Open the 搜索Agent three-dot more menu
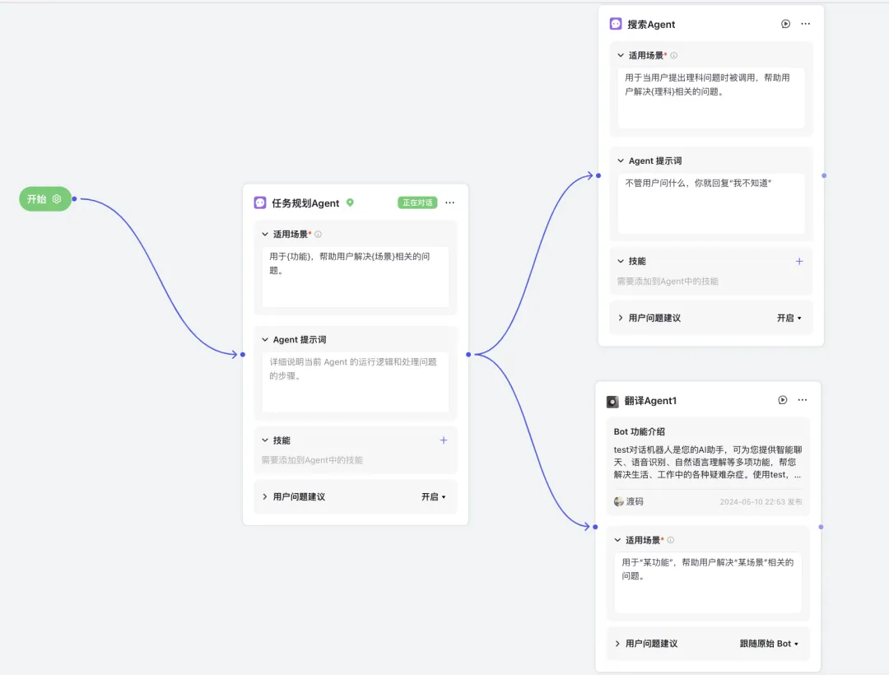 [805, 25]
